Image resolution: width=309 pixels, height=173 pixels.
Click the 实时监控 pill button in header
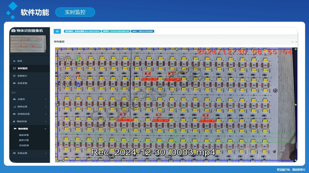tap(75, 12)
